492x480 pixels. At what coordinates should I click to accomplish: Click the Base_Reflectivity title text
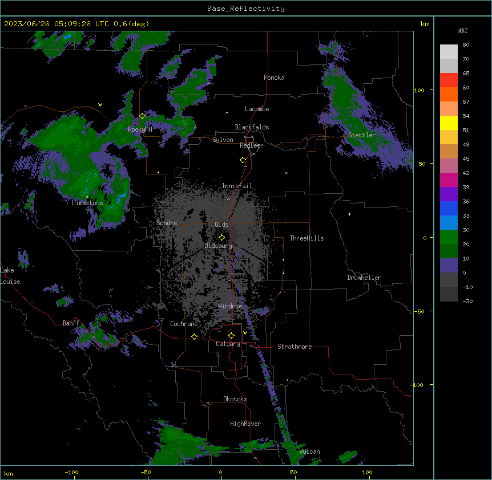[x=245, y=9]
